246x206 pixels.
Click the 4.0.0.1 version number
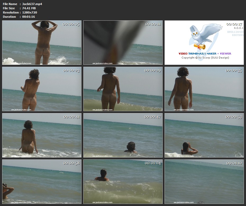(239, 28)
